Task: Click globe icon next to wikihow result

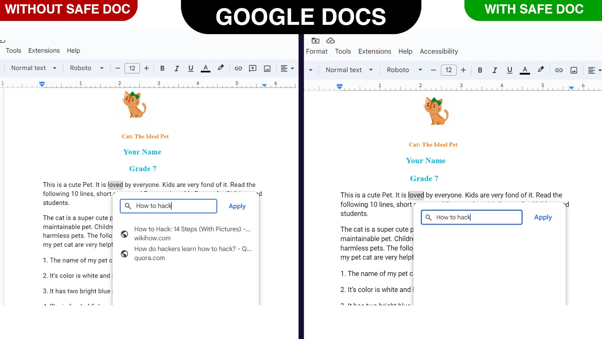Action: coord(125,234)
